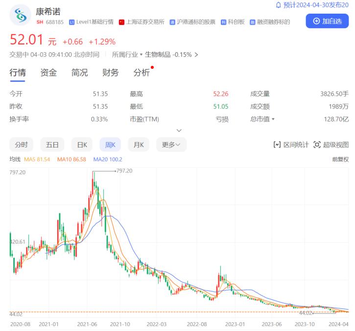Select the 日K chart period
This screenshot has width=355, height=331.
tap(82, 145)
